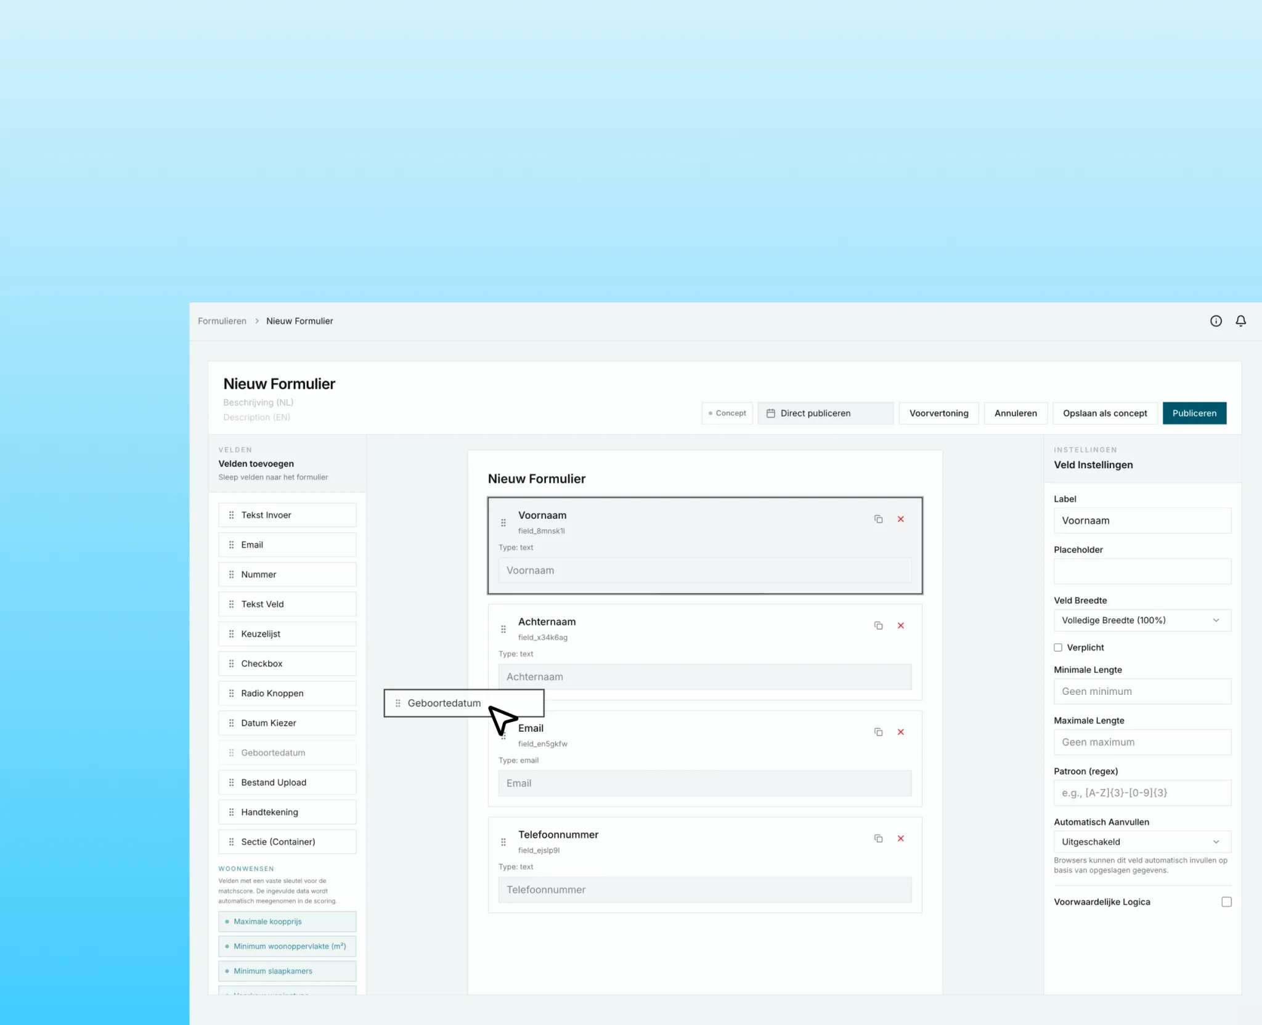1262x1025 pixels.
Task: Enable Voorwaardelijke Logica checkbox
Action: point(1226,902)
